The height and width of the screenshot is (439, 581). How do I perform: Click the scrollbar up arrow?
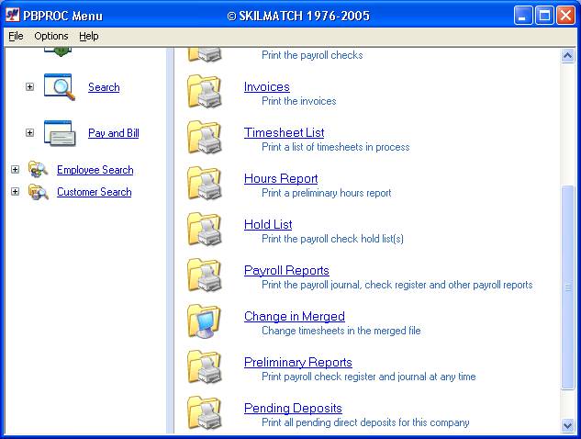click(567, 56)
